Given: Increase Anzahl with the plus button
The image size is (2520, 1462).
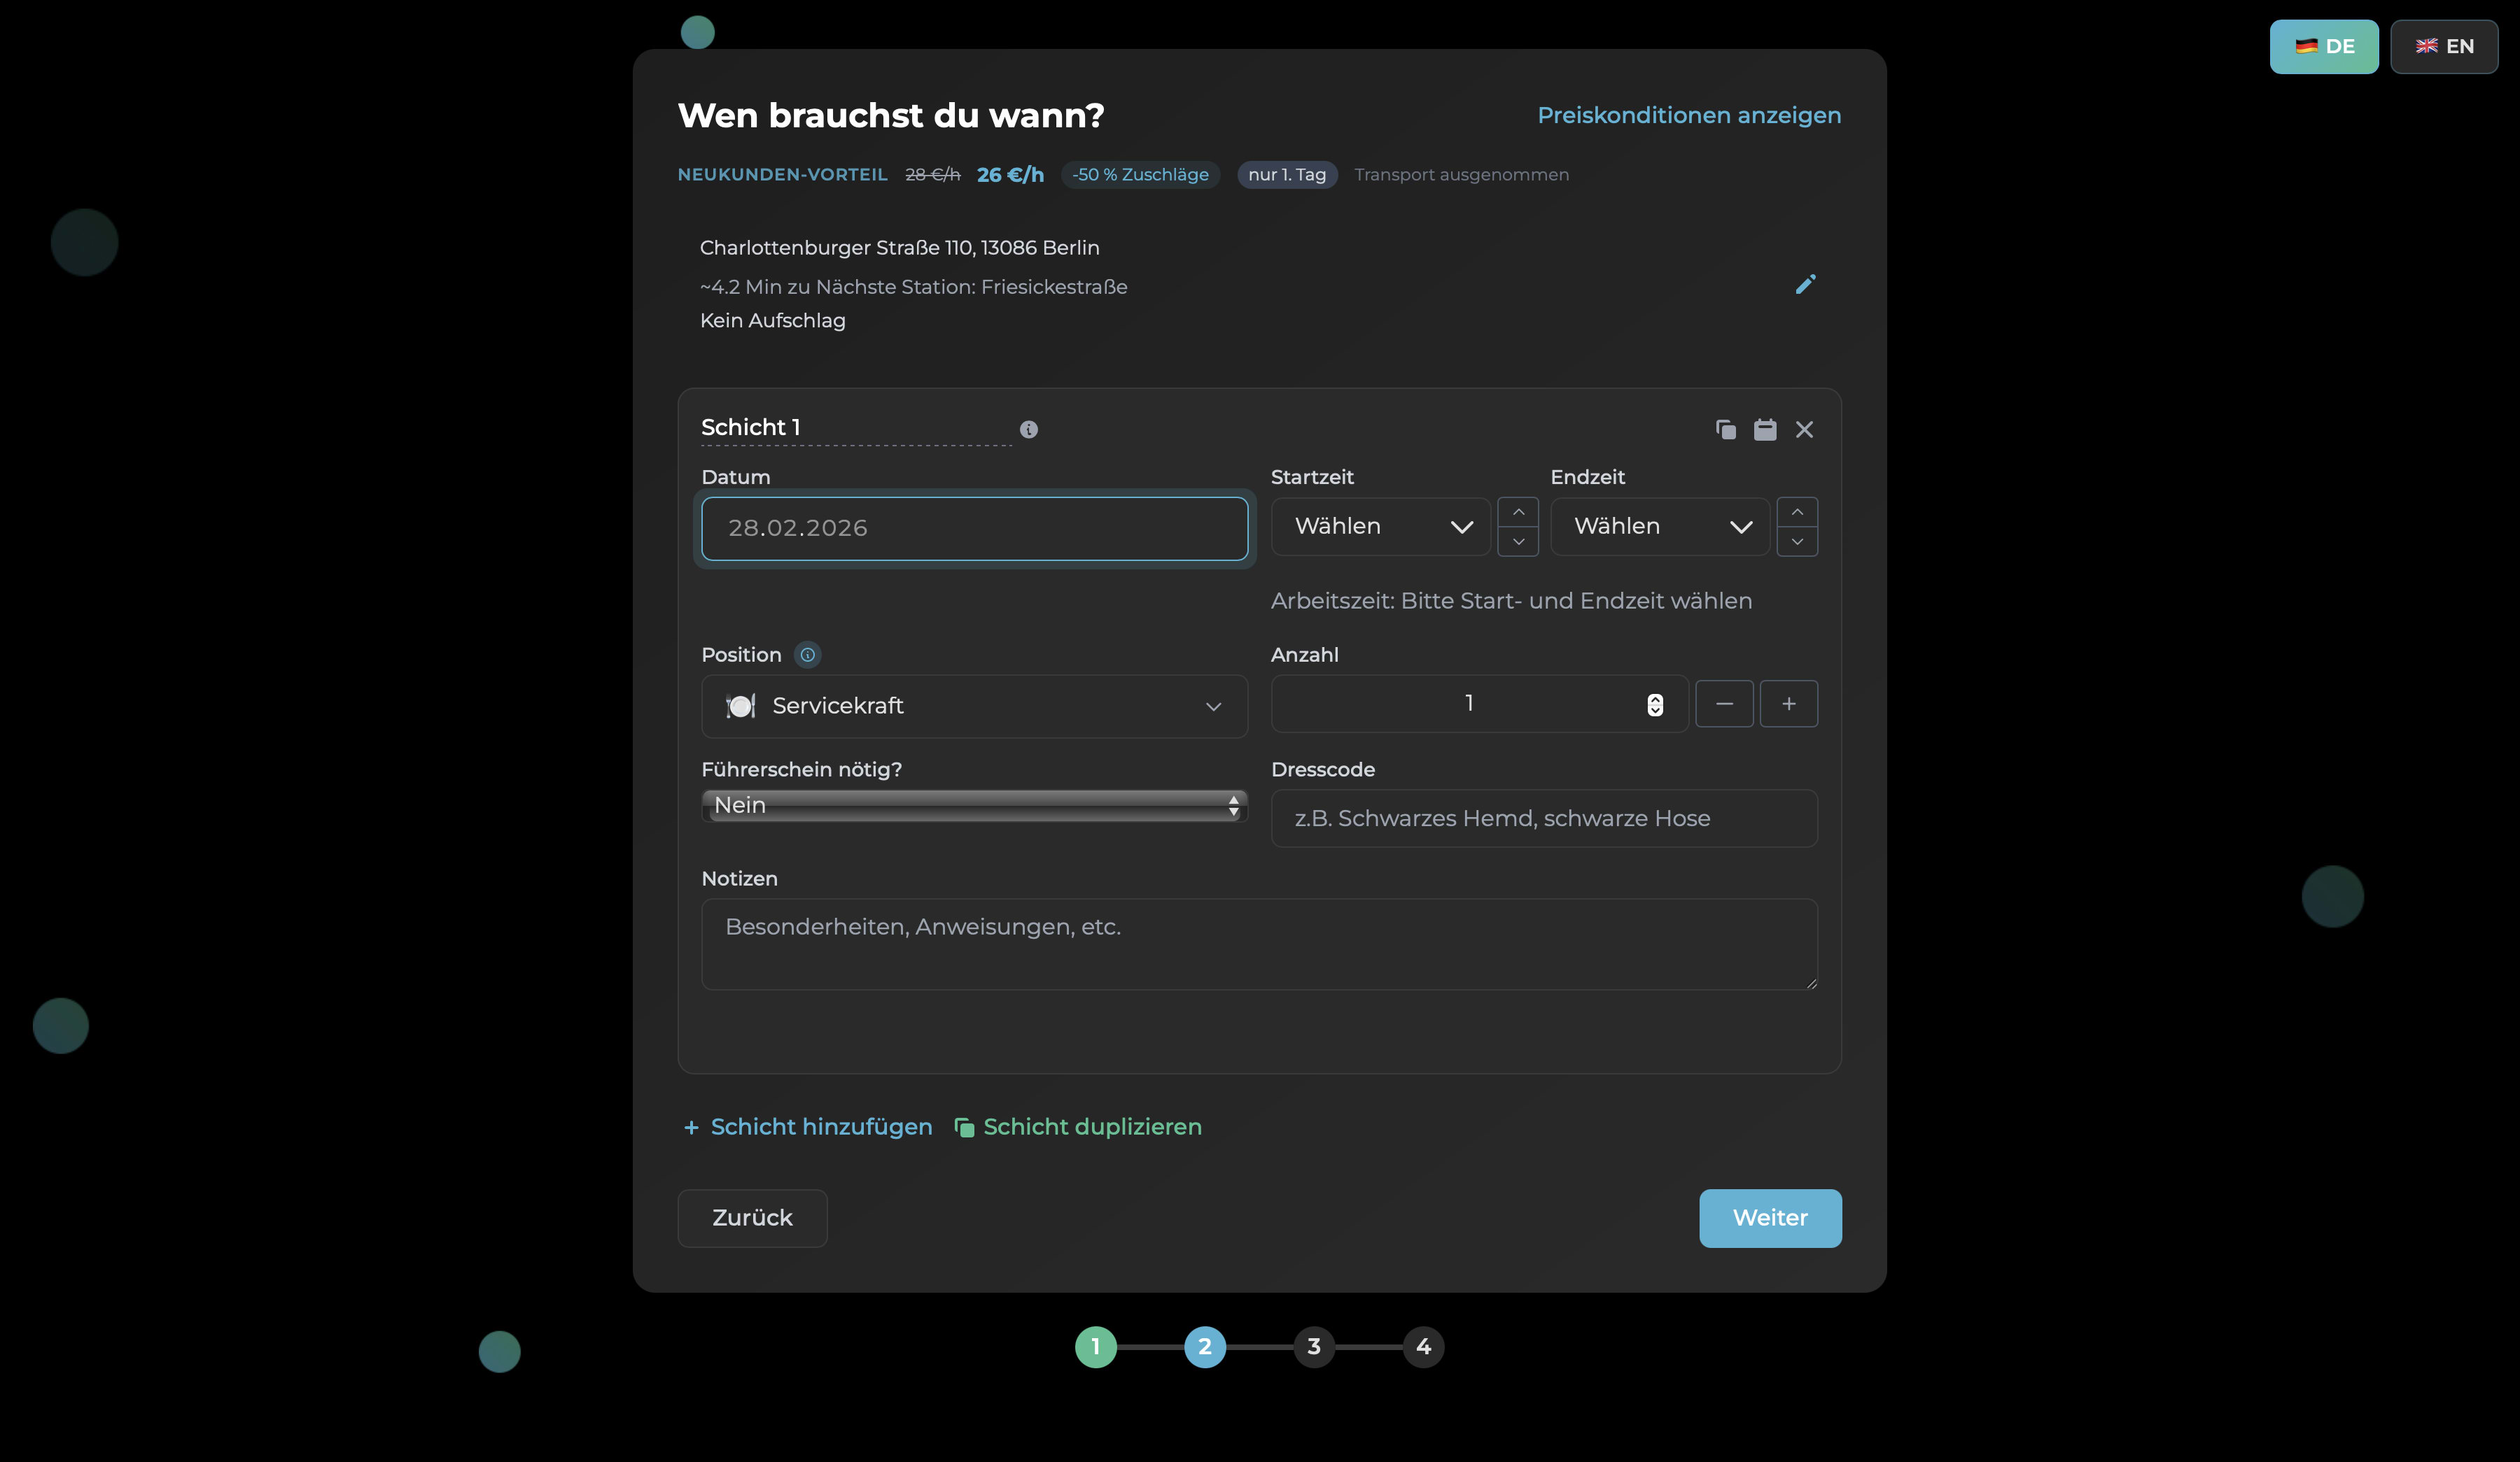Looking at the screenshot, I should coord(1788,704).
